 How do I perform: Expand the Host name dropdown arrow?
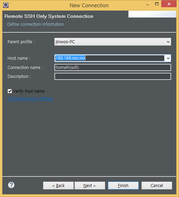(168, 58)
